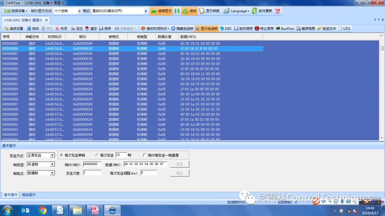Click the 停止 stop send button

pyautogui.click(x=179, y=173)
